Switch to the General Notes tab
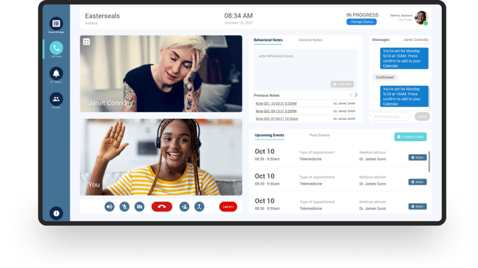 311,40
